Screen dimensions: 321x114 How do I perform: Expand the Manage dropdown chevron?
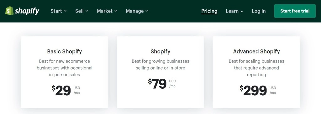point(147,11)
